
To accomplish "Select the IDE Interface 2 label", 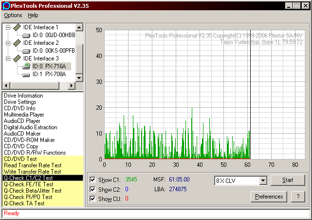I will [41, 43].
